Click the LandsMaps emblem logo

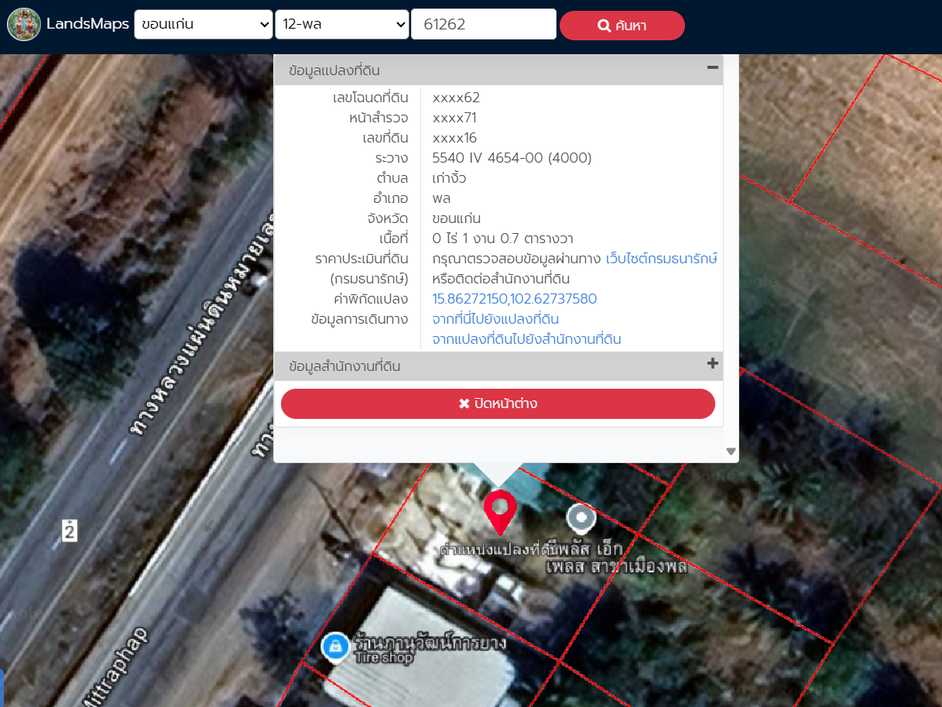coord(24,25)
